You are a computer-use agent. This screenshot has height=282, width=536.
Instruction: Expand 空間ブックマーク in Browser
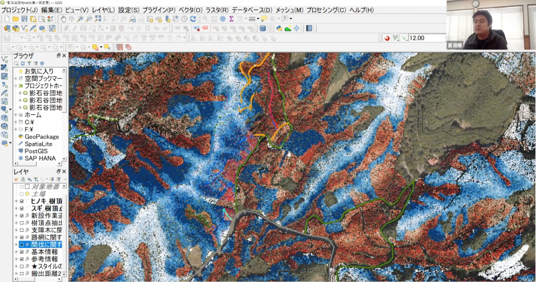(x=15, y=78)
